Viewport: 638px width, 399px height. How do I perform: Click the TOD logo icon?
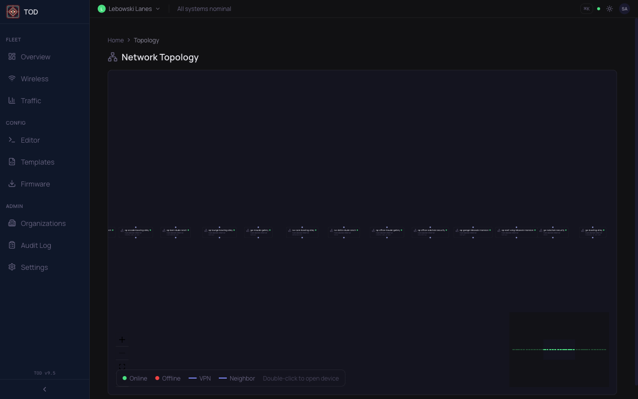pos(13,12)
